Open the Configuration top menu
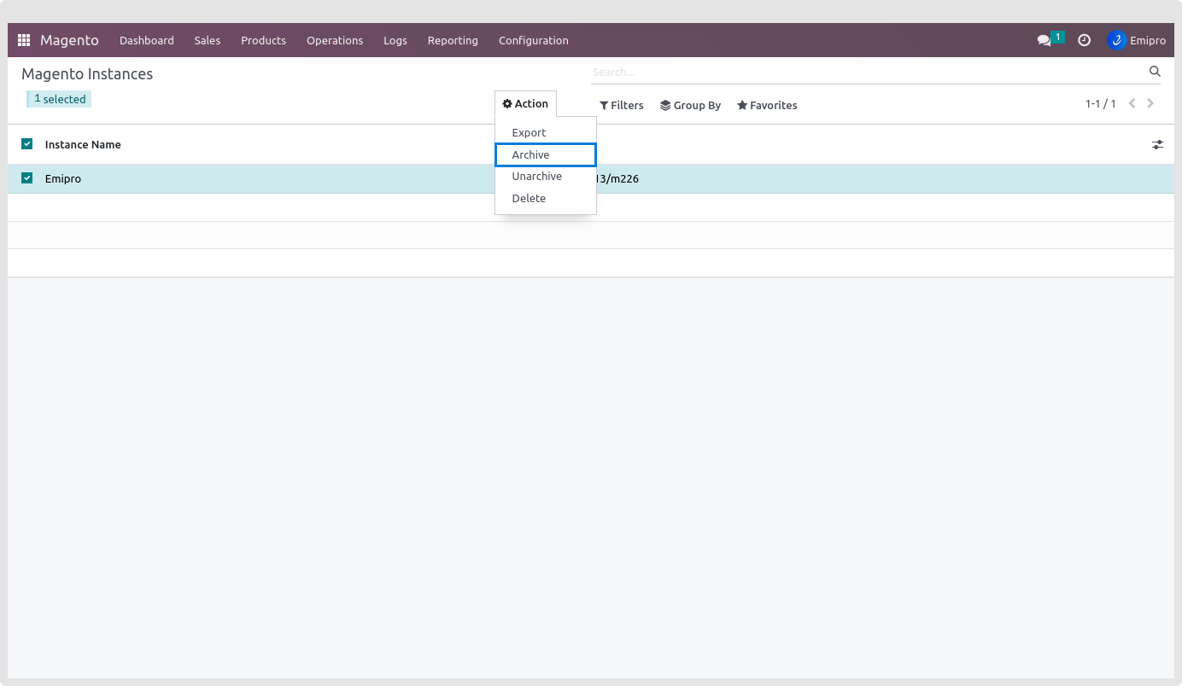This screenshot has width=1182, height=686. click(533, 40)
